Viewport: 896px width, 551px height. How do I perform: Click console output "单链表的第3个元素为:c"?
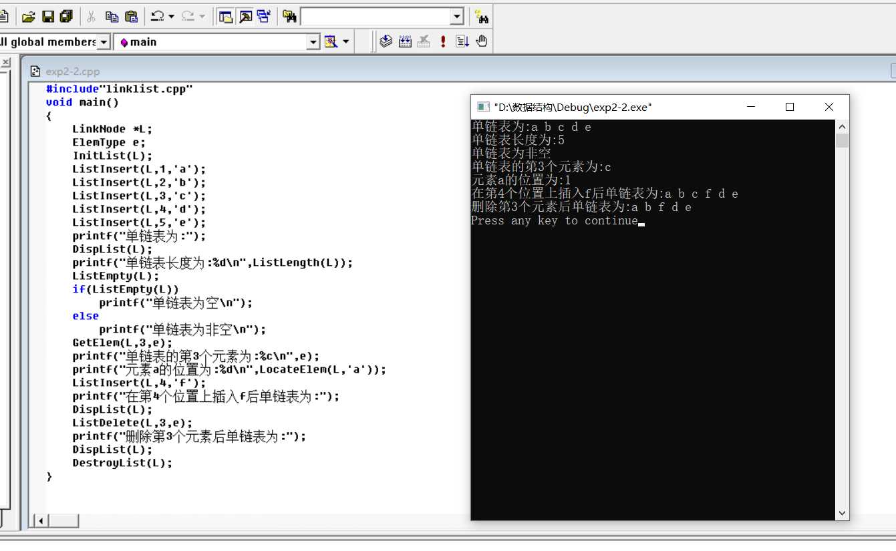(541, 167)
